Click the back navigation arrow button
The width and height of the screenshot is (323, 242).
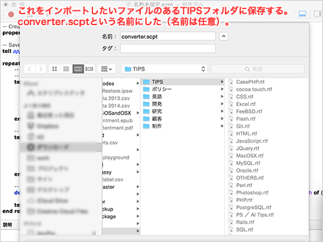(x=30, y=69)
